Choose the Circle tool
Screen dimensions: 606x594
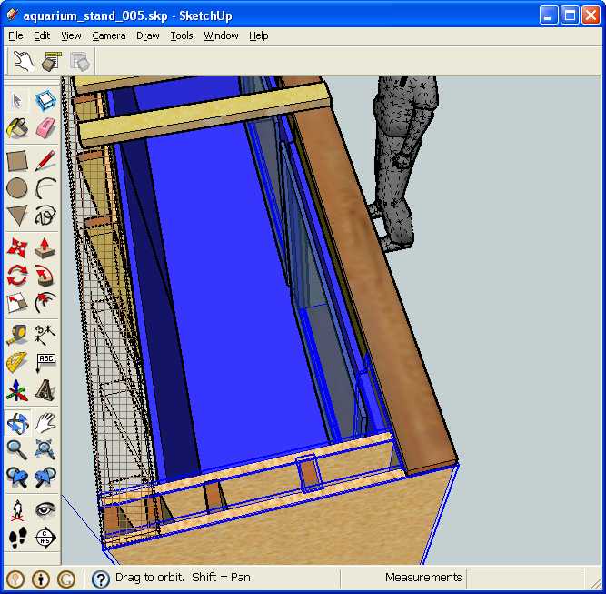(x=16, y=187)
